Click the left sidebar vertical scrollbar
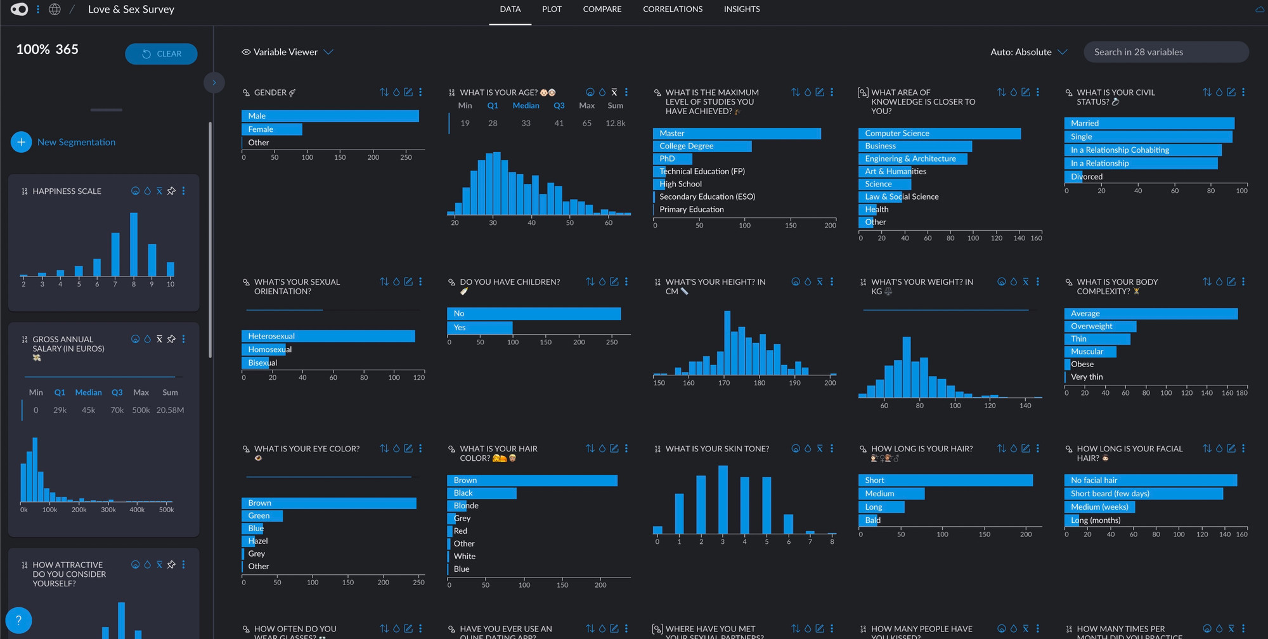Viewport: 1268px width, 639px height. point(210,241)
